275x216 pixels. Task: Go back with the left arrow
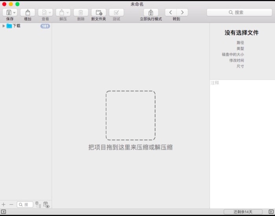click(x=170, y=13)
